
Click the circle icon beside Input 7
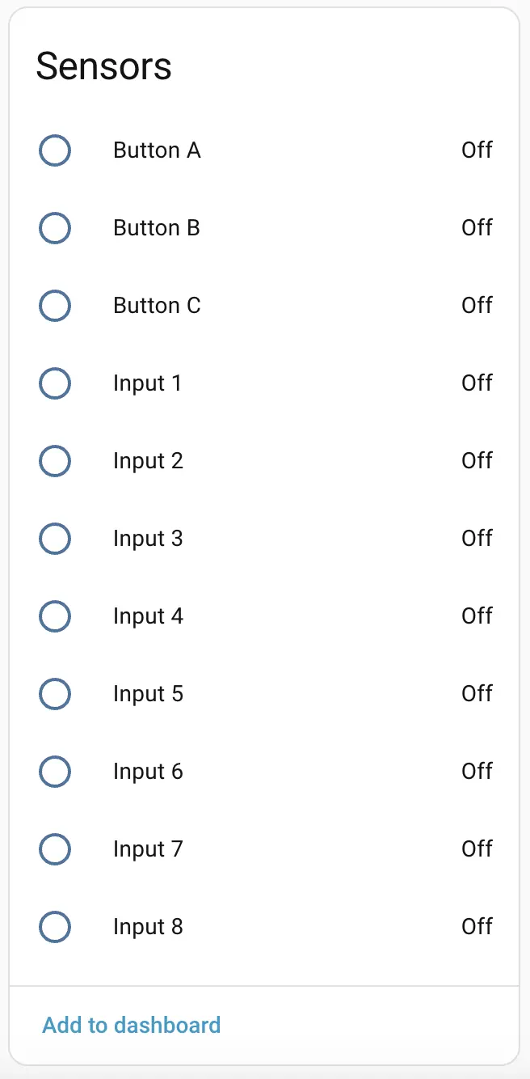[x=55, y=849]
